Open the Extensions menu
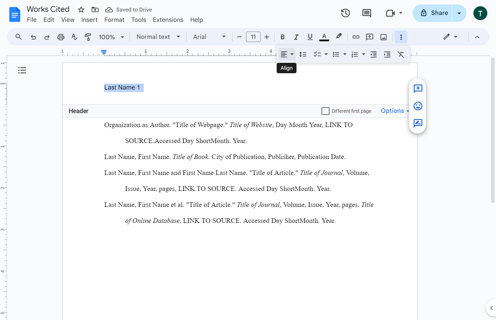 (168, 20)
